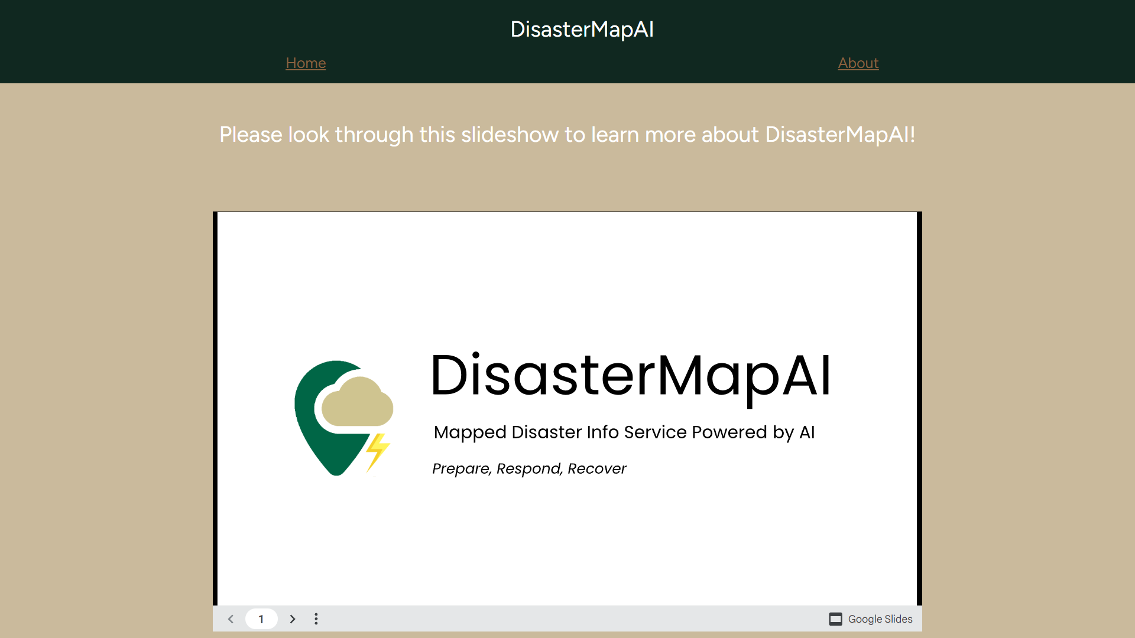Click the tan cloud shape in logo
This screenshot has height=638, width=1135.
point(358,404)
